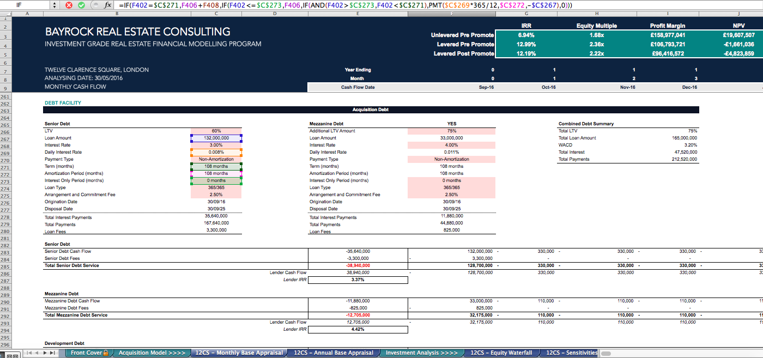Screen dimensions: 763x358
Task: Click Total Mezzanine Debt Service value -12,705,000
Action: [x=358, y=315]
